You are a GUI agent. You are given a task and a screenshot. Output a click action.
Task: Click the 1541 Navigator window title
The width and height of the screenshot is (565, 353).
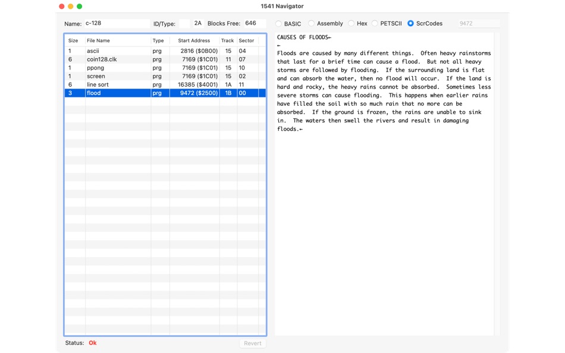point(282,6)
